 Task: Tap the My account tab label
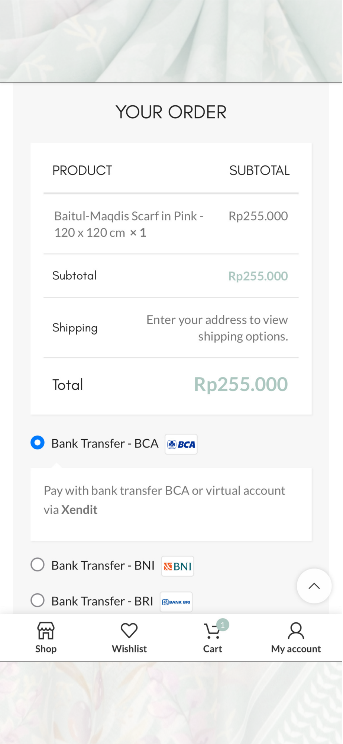tap(296, 649)
